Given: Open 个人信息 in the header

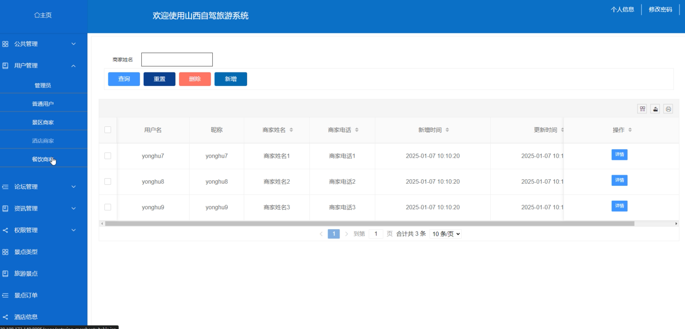Looking at the screenshot, I should click(x=623, y=9).
